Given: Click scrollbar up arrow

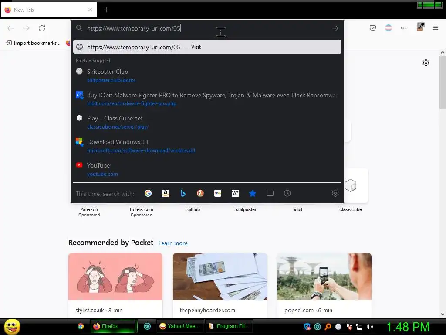Looking at the screenshot, I should click(443, 52).
